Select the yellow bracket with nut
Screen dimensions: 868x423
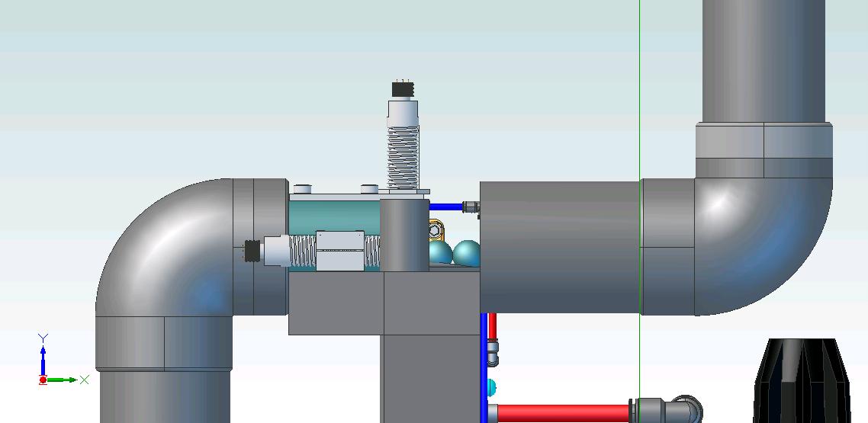(x=436, y=229)
